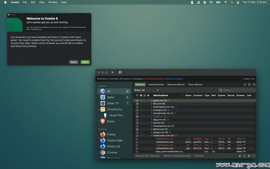This screenshot has height=169, width=270.
Task: Tick the daringfireball.net row checkbox
Action: pyautogui.click(x=137, y=113)
